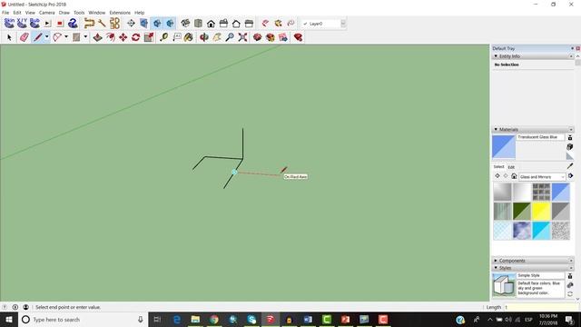
Task: Switch to Materials Select tab
Action: click(498, 167)
